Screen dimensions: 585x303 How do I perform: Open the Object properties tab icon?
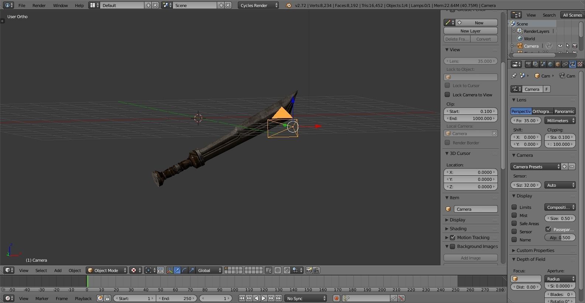point(558,64)
